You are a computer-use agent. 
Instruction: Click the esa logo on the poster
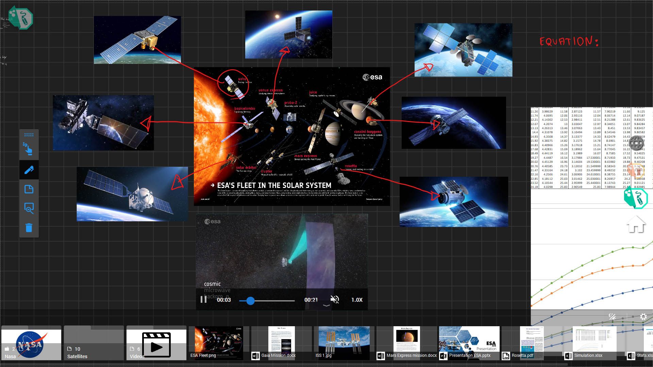(372, 77)
